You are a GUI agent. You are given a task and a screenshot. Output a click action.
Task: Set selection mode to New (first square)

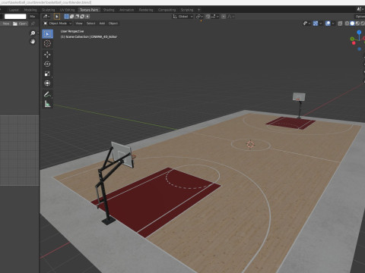click(x=66, y=17)
